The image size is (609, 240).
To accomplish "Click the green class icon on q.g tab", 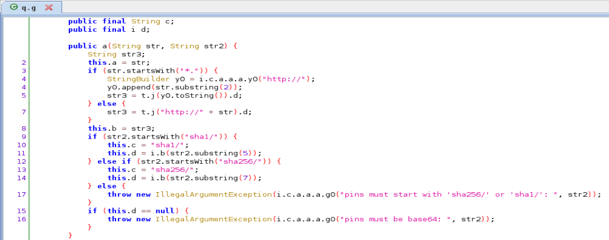I will [14, 7].
